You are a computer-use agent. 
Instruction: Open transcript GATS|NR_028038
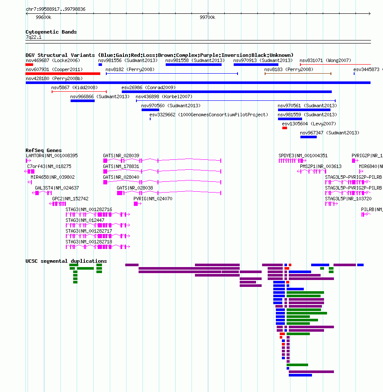(x=135, y=188)
